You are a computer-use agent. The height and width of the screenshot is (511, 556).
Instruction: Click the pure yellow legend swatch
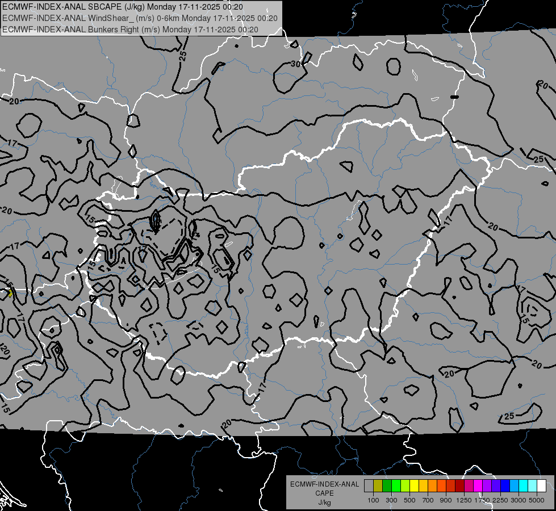pyautogui.click(x=414, y=485)
